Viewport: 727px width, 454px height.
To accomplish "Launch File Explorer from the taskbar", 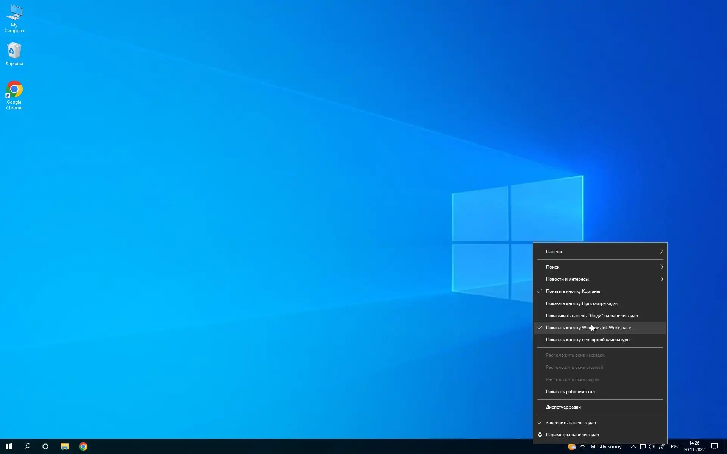I will [x=64, y=446].
